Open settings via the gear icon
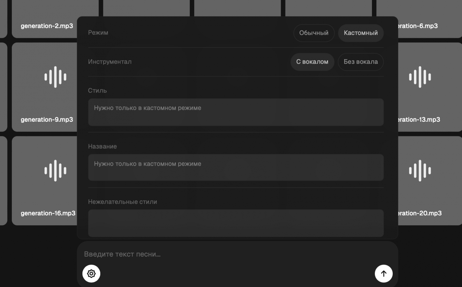462x287 pixels. (91, 273)
